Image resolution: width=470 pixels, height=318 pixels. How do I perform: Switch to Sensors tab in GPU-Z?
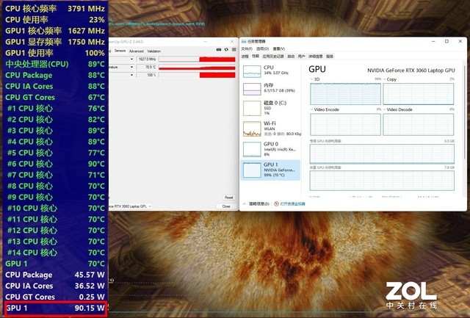point(120,51)
